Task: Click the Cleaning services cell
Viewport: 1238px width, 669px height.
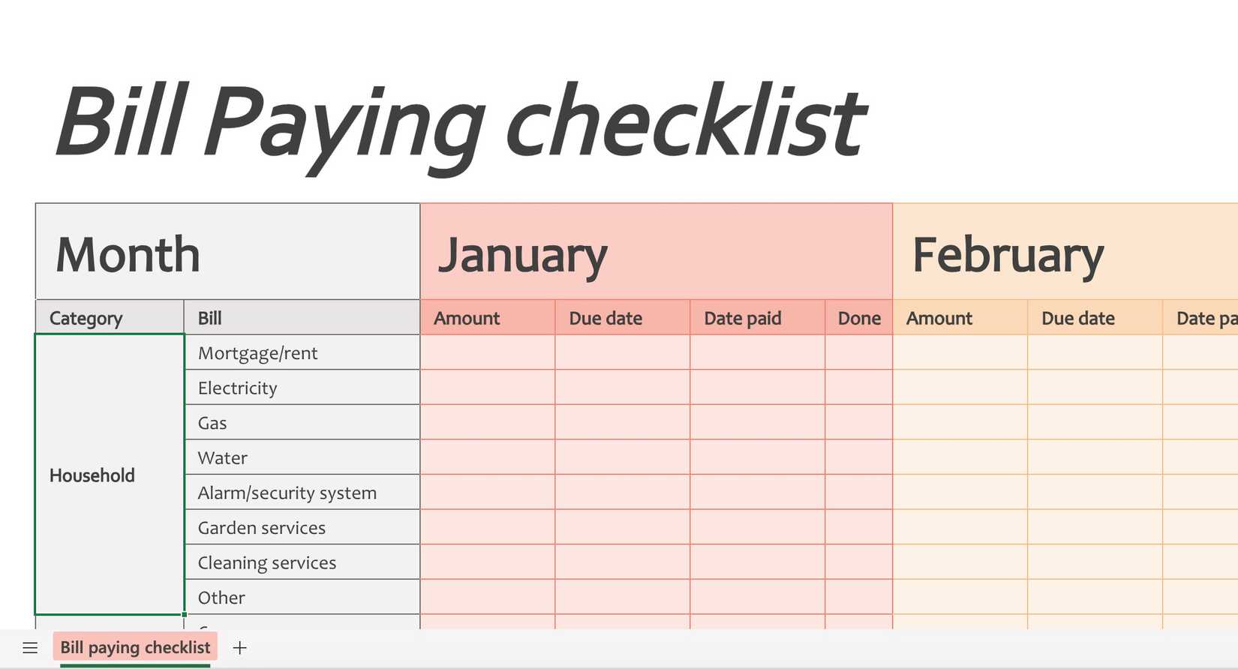Action: pos(267,562)
